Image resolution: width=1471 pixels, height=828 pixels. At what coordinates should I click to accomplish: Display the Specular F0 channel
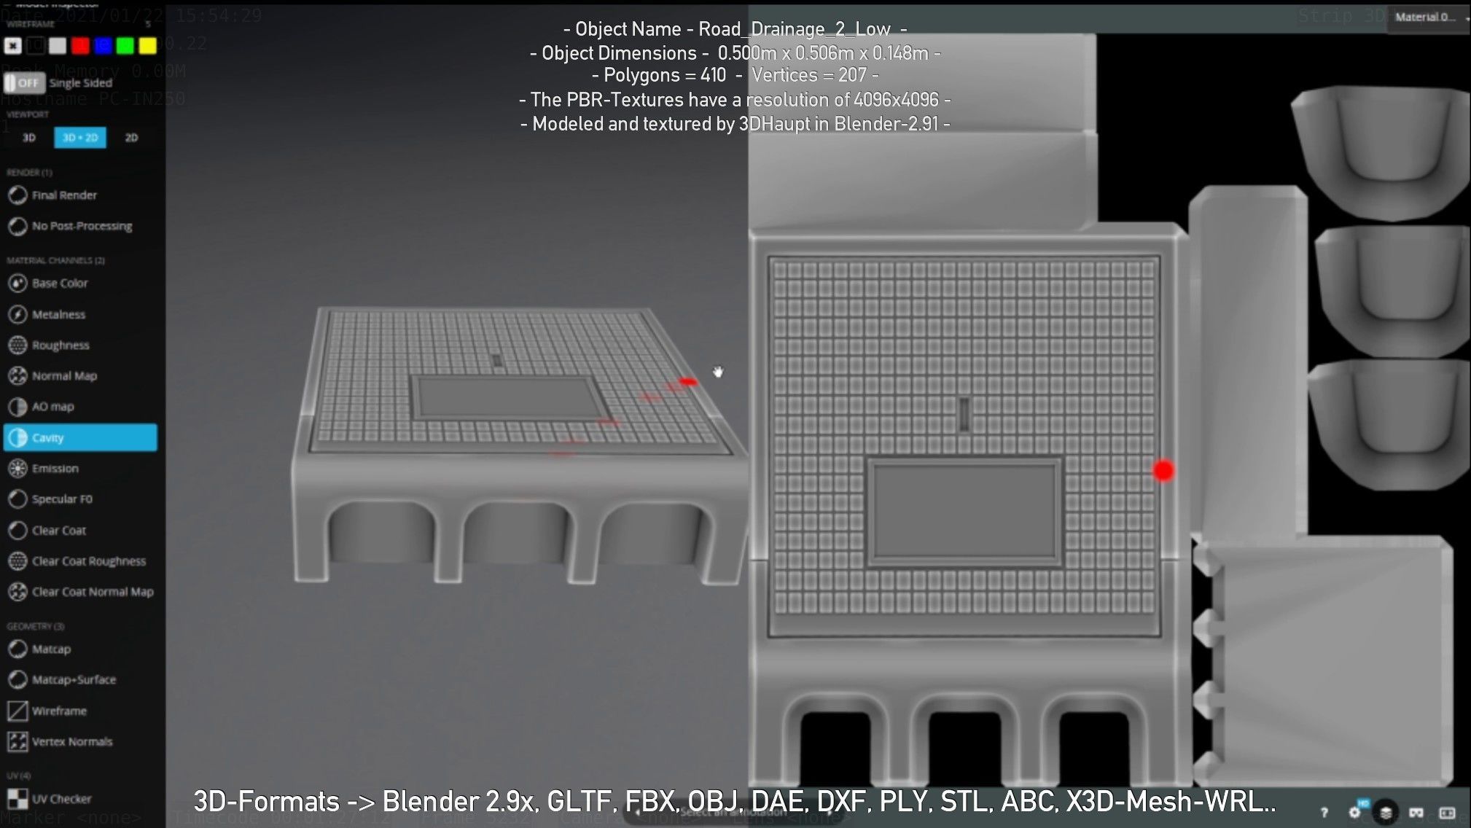coord(50,499)
